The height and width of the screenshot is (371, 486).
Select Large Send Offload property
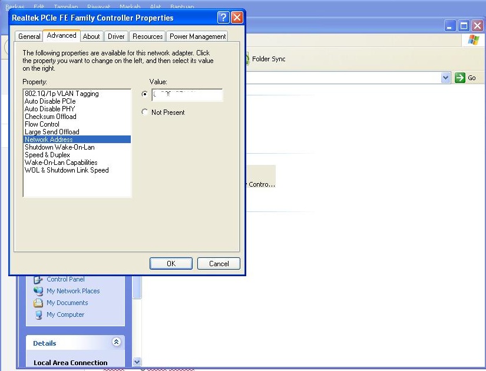point(77,132)
